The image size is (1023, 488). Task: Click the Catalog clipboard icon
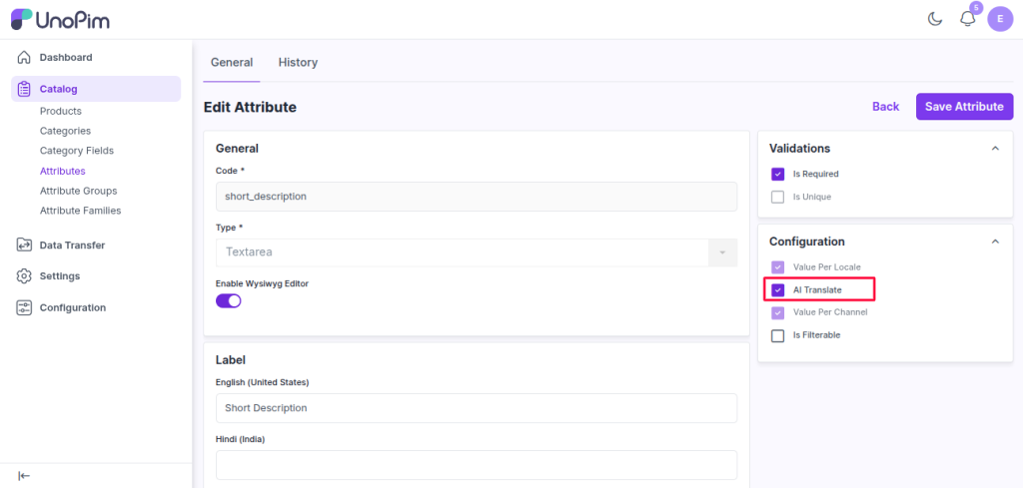pyautogui.click(x=24, y=89)
